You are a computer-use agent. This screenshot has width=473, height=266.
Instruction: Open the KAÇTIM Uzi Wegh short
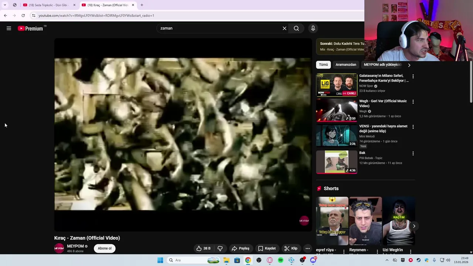tap(399, 221)
